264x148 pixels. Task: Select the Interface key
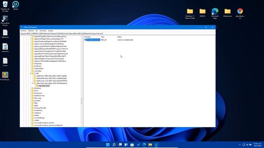38,113
